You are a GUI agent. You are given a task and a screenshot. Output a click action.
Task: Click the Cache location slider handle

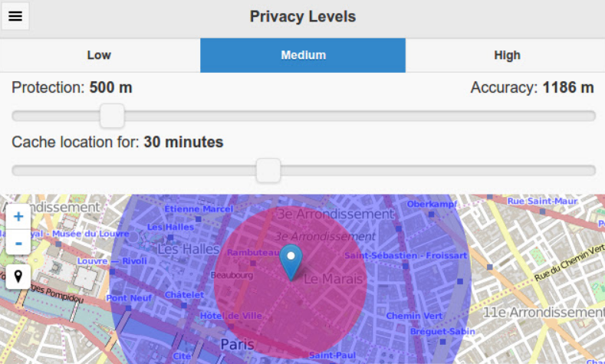tap(268, 170)
